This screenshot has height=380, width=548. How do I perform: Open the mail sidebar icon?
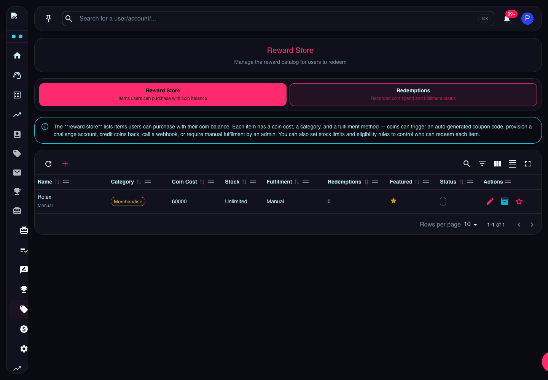click(x=17, y=173)
